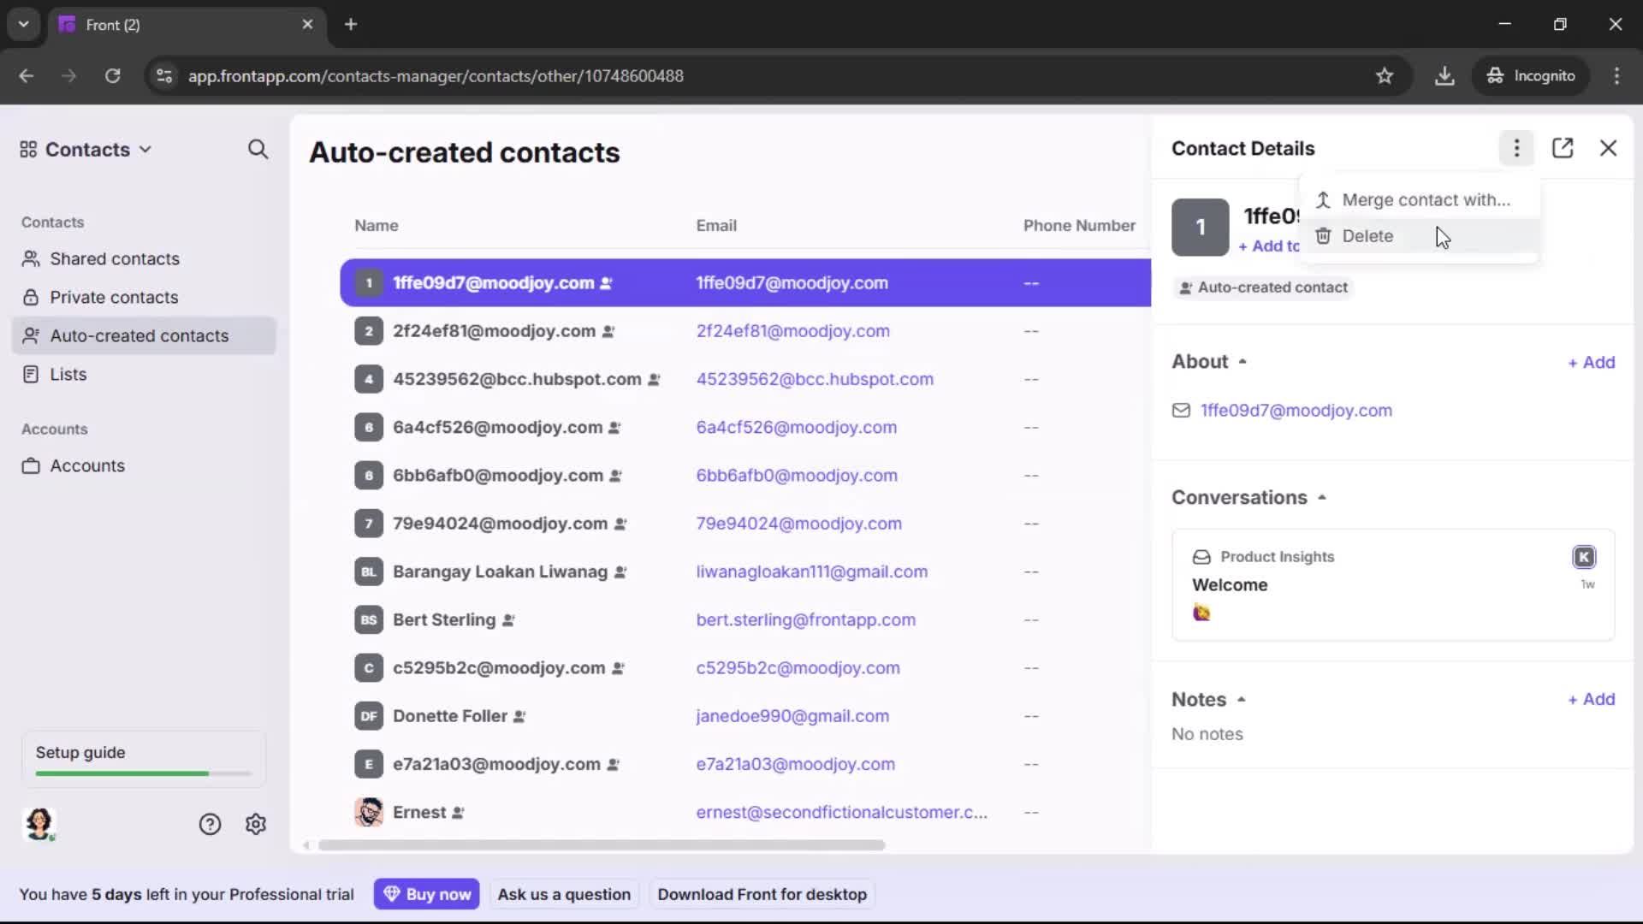Click the Buy now button

coord(427,893)
